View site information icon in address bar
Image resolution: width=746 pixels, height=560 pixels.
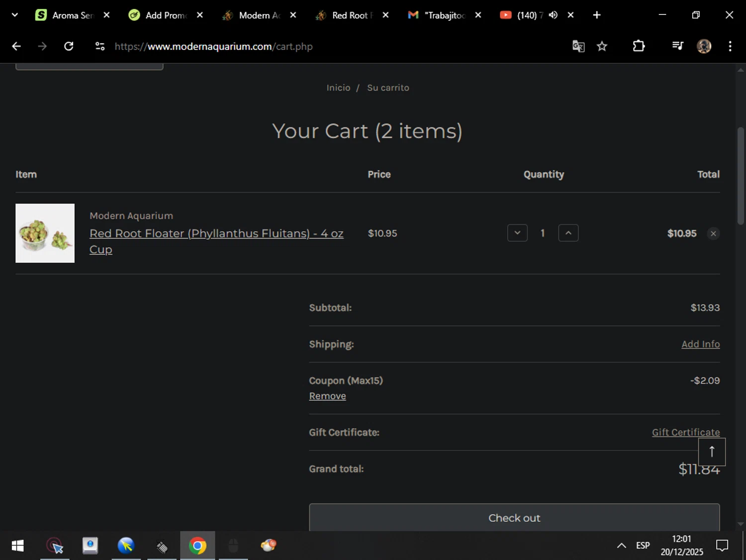(x=100, y=46)
